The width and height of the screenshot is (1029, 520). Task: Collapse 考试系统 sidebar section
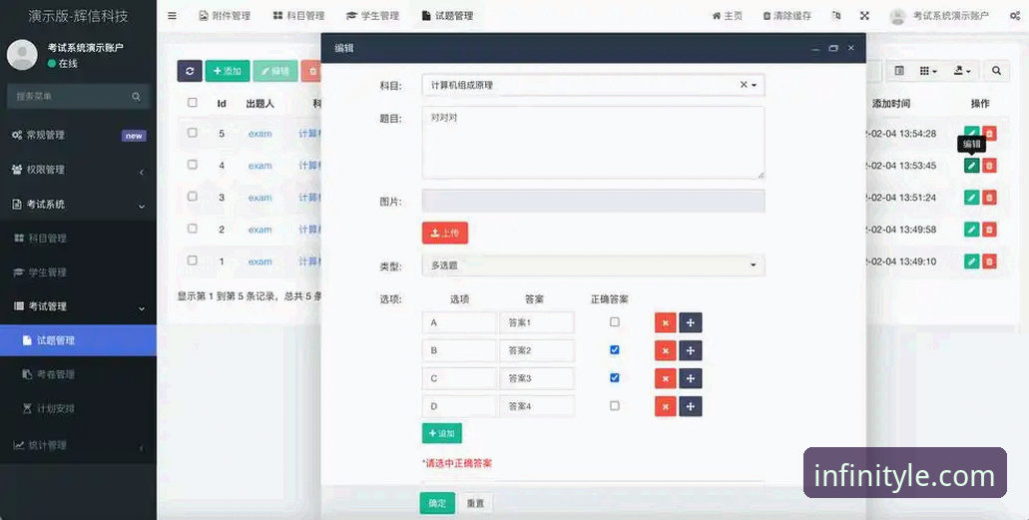pos(79,205)
